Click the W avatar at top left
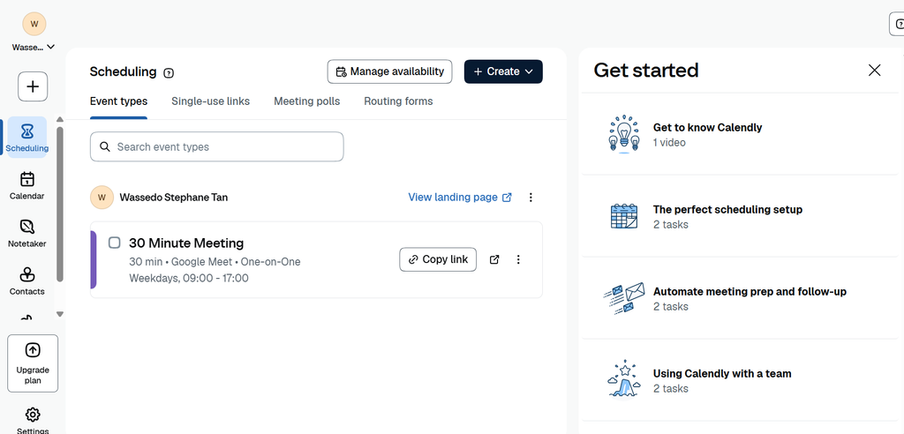904x434 pixels. (x=34, y=24)
